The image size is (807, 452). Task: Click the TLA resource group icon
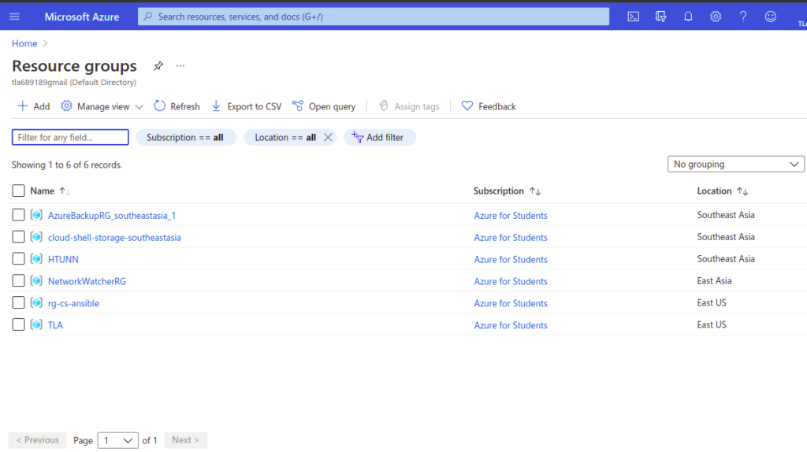pos(36,324)
